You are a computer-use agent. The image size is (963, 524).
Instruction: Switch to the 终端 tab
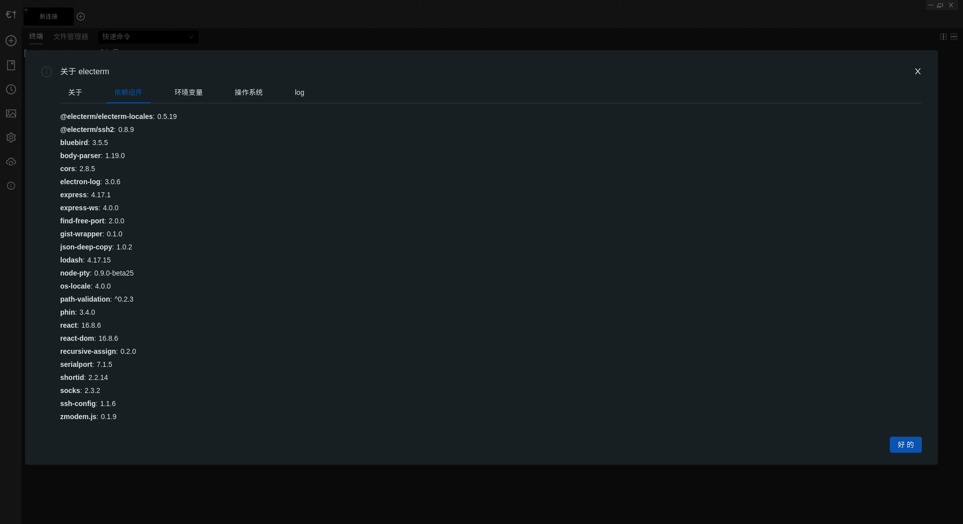[x=36, y=36]
